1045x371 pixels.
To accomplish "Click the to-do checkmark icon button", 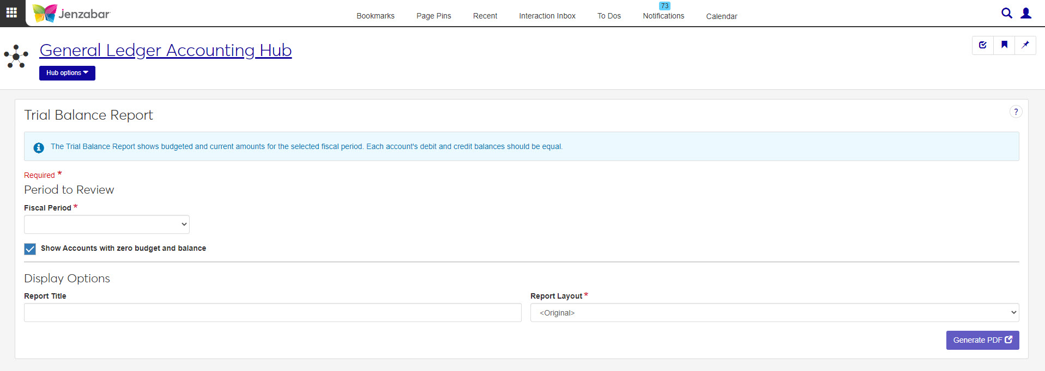I will coord(982,45).
